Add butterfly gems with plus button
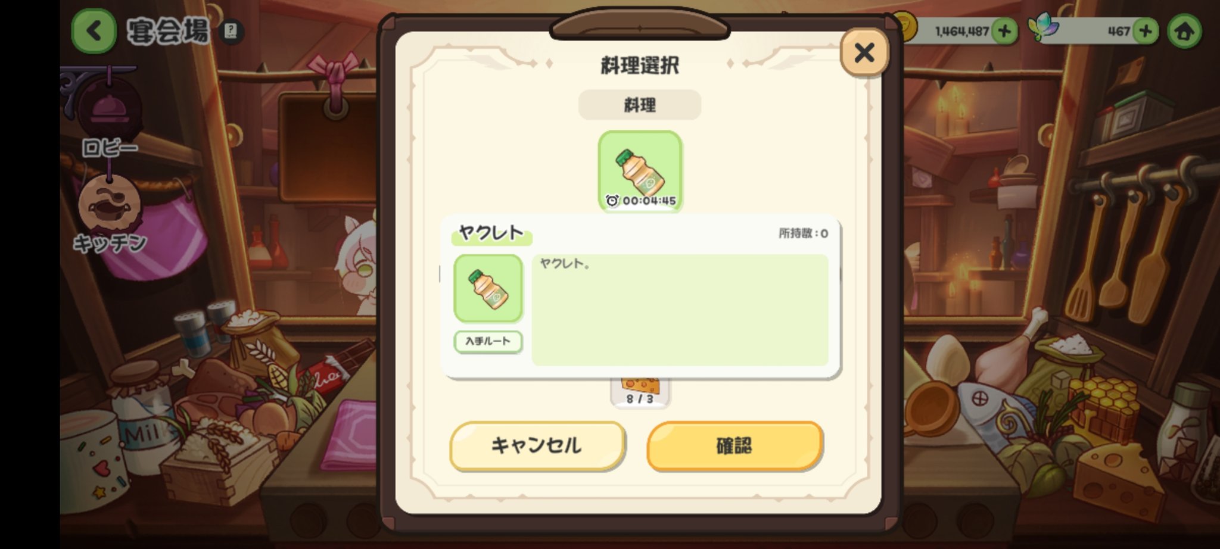Viewport: 1220px width, 549px height. 1145,30
